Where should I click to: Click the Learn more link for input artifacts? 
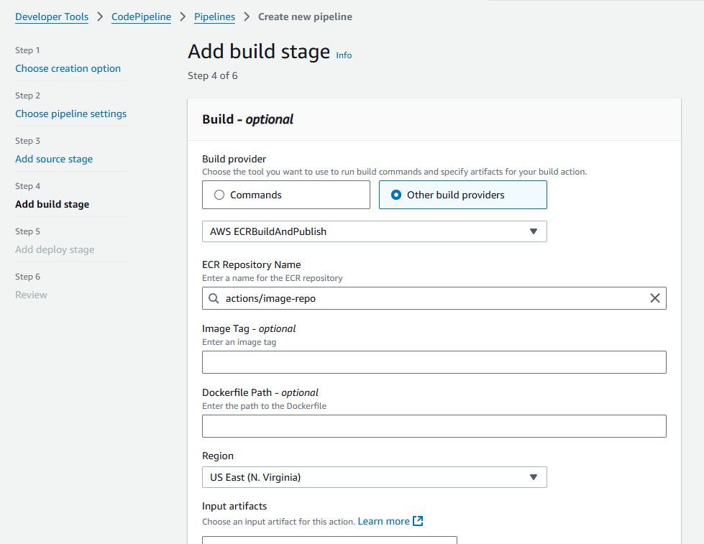coord(383,521)
